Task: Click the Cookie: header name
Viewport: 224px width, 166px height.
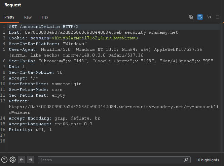Action: click(18, 38)
